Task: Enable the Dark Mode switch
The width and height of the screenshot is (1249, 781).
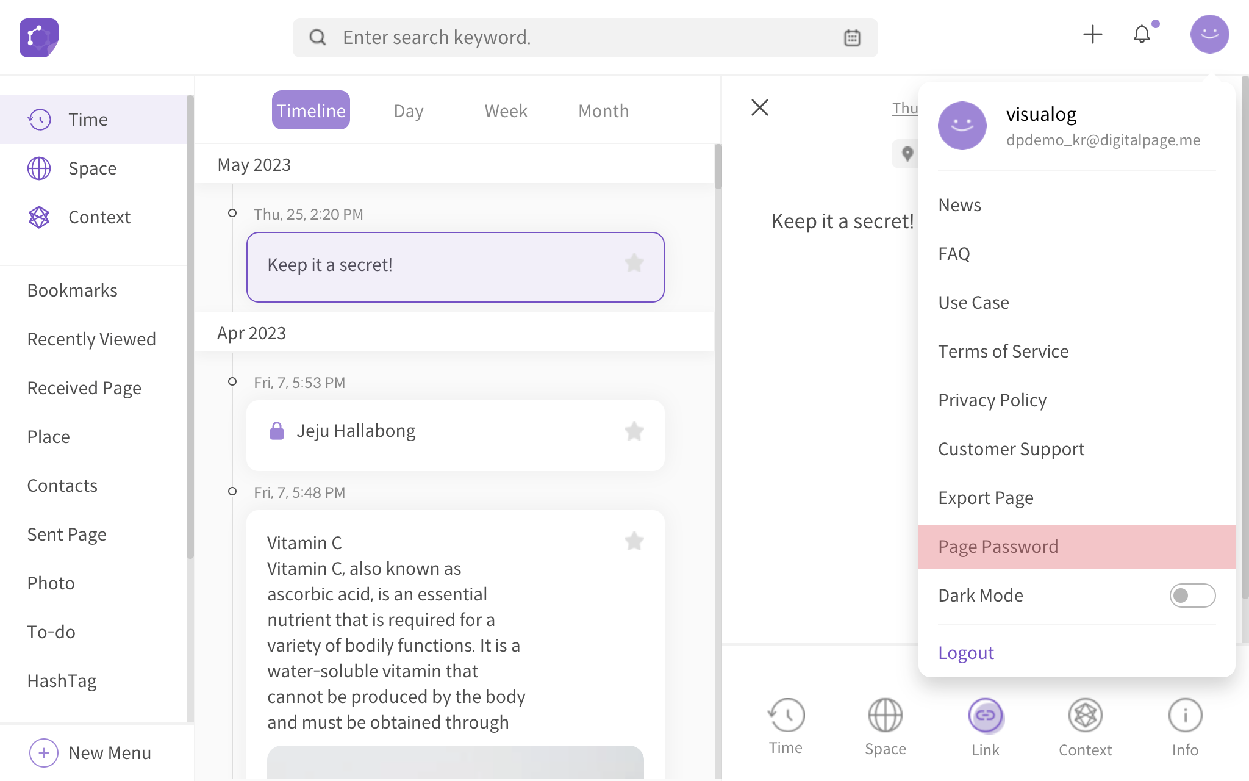Action: point(1192,596)
